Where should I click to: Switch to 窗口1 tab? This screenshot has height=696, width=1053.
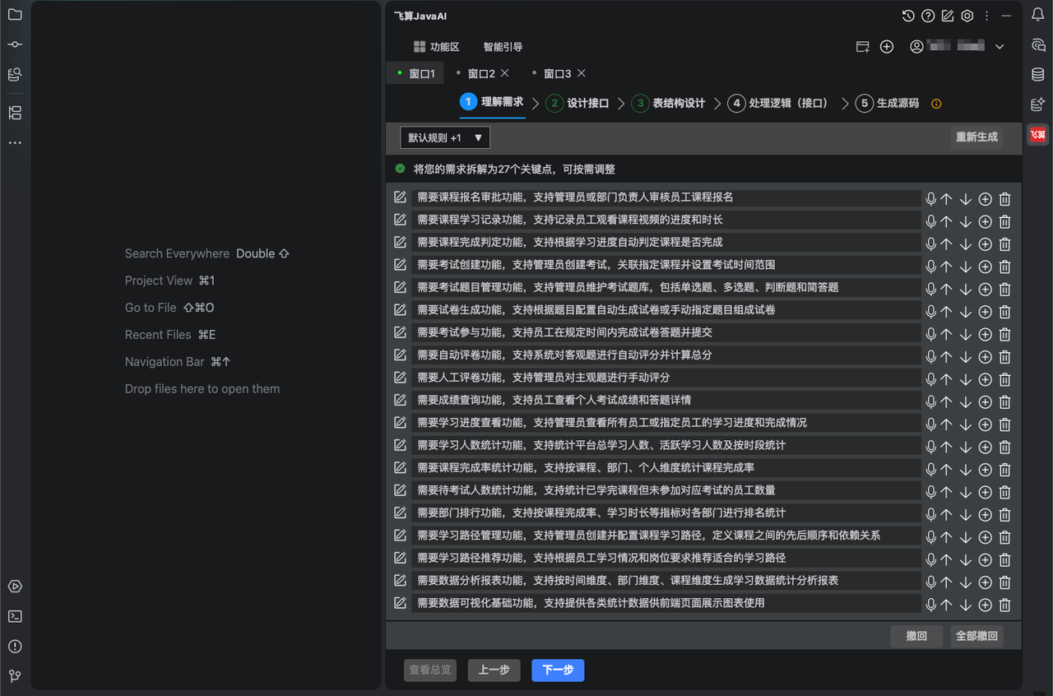415,73
